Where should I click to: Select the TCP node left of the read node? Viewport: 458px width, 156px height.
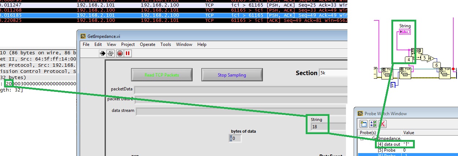click(x=387, y=73)
